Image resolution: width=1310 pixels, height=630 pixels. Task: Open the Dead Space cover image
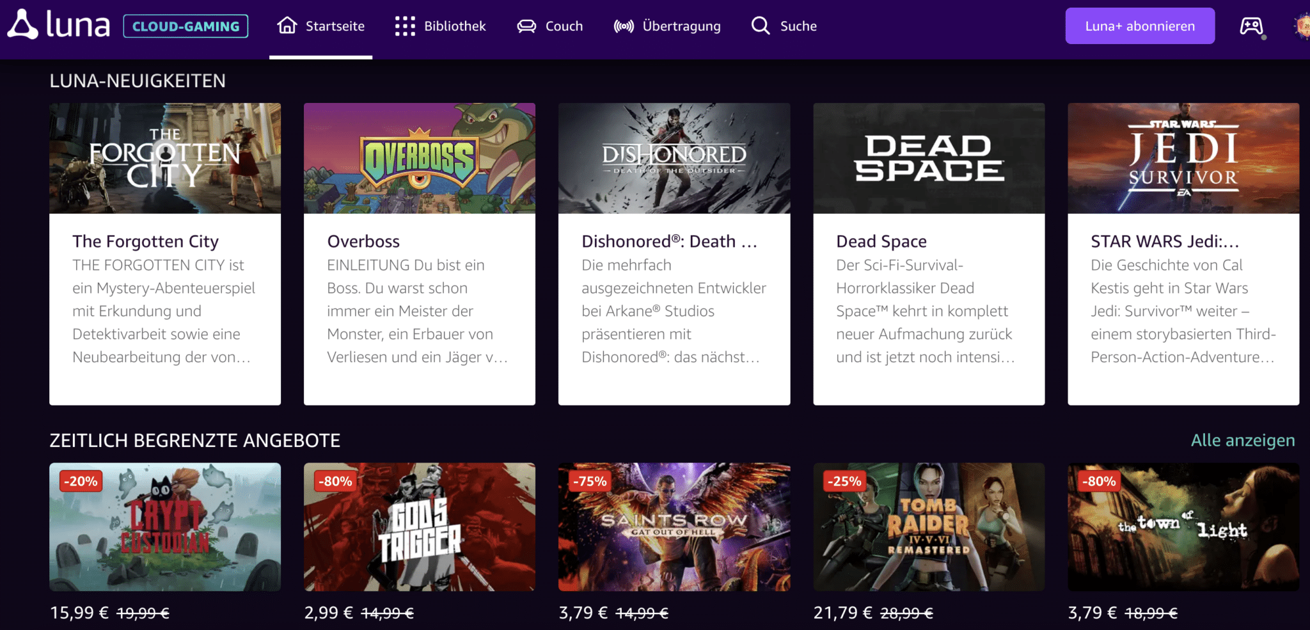pos(929,158)
